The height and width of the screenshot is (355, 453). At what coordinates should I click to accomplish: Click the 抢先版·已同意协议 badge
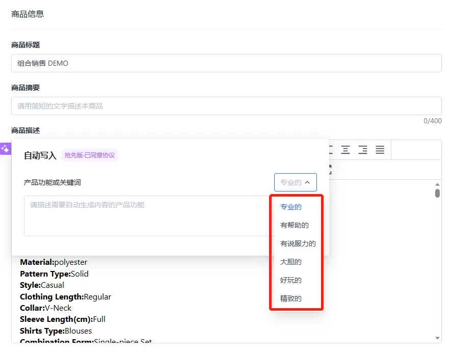tap(90, 155)
